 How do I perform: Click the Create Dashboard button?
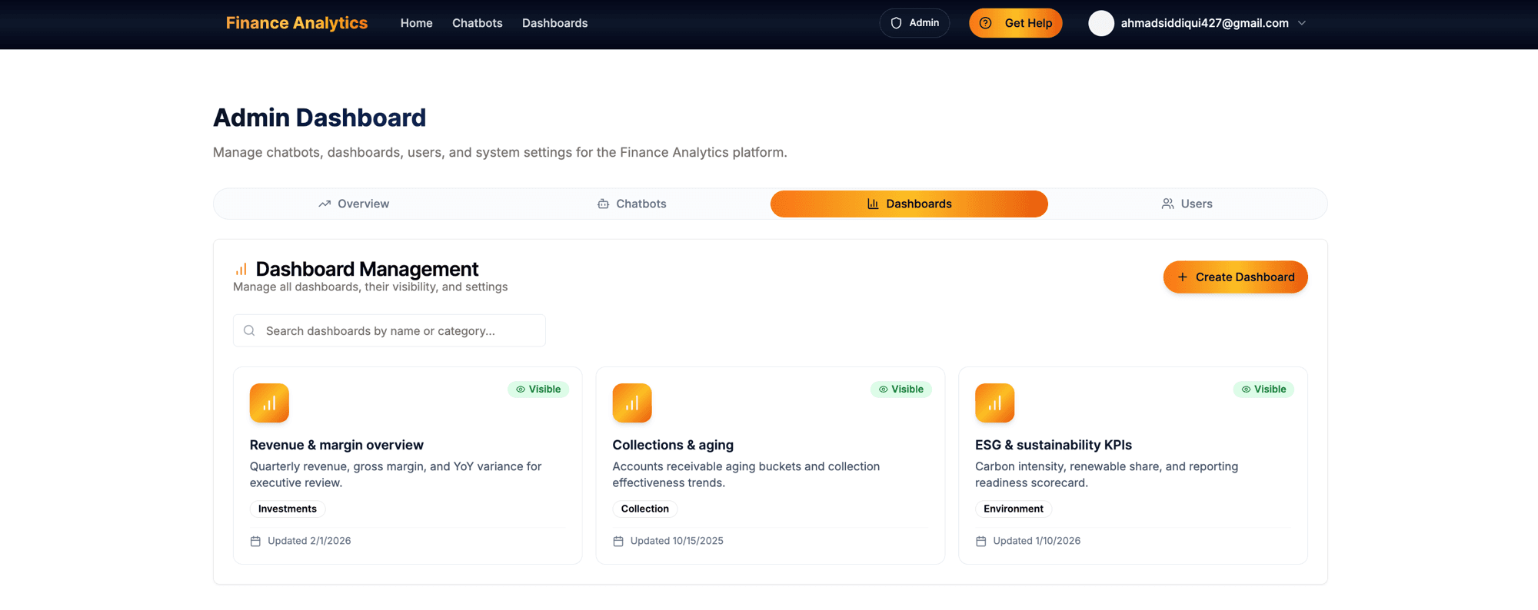tap(1235, 277)
